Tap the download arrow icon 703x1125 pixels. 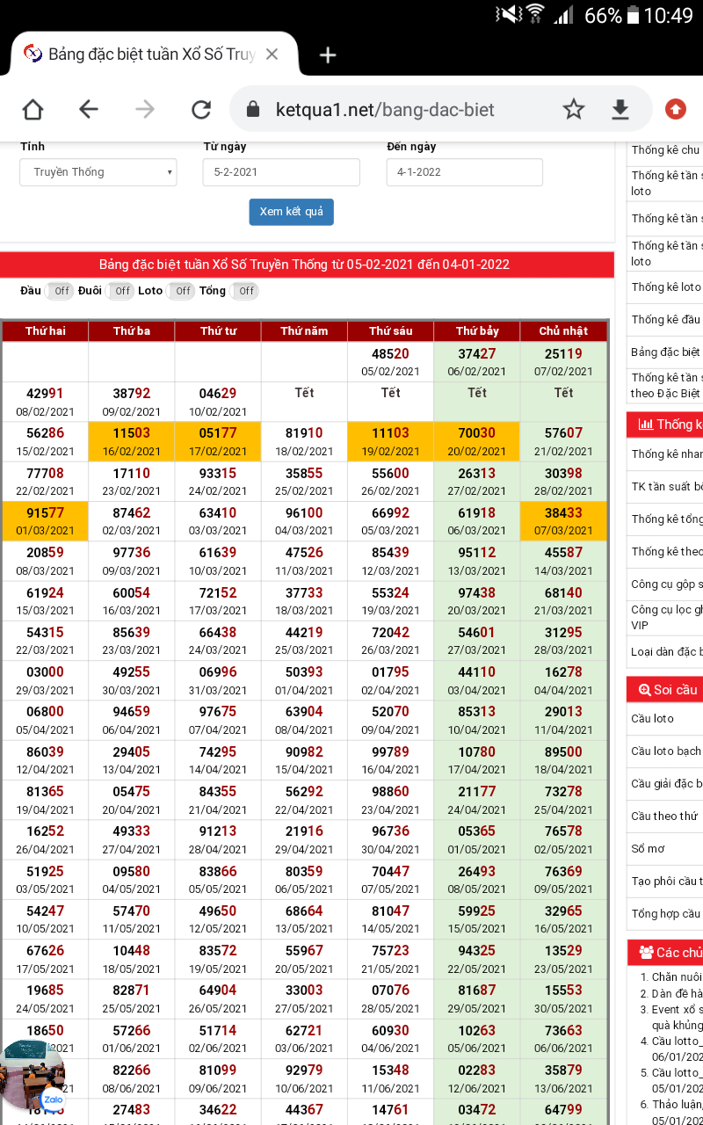620,109
